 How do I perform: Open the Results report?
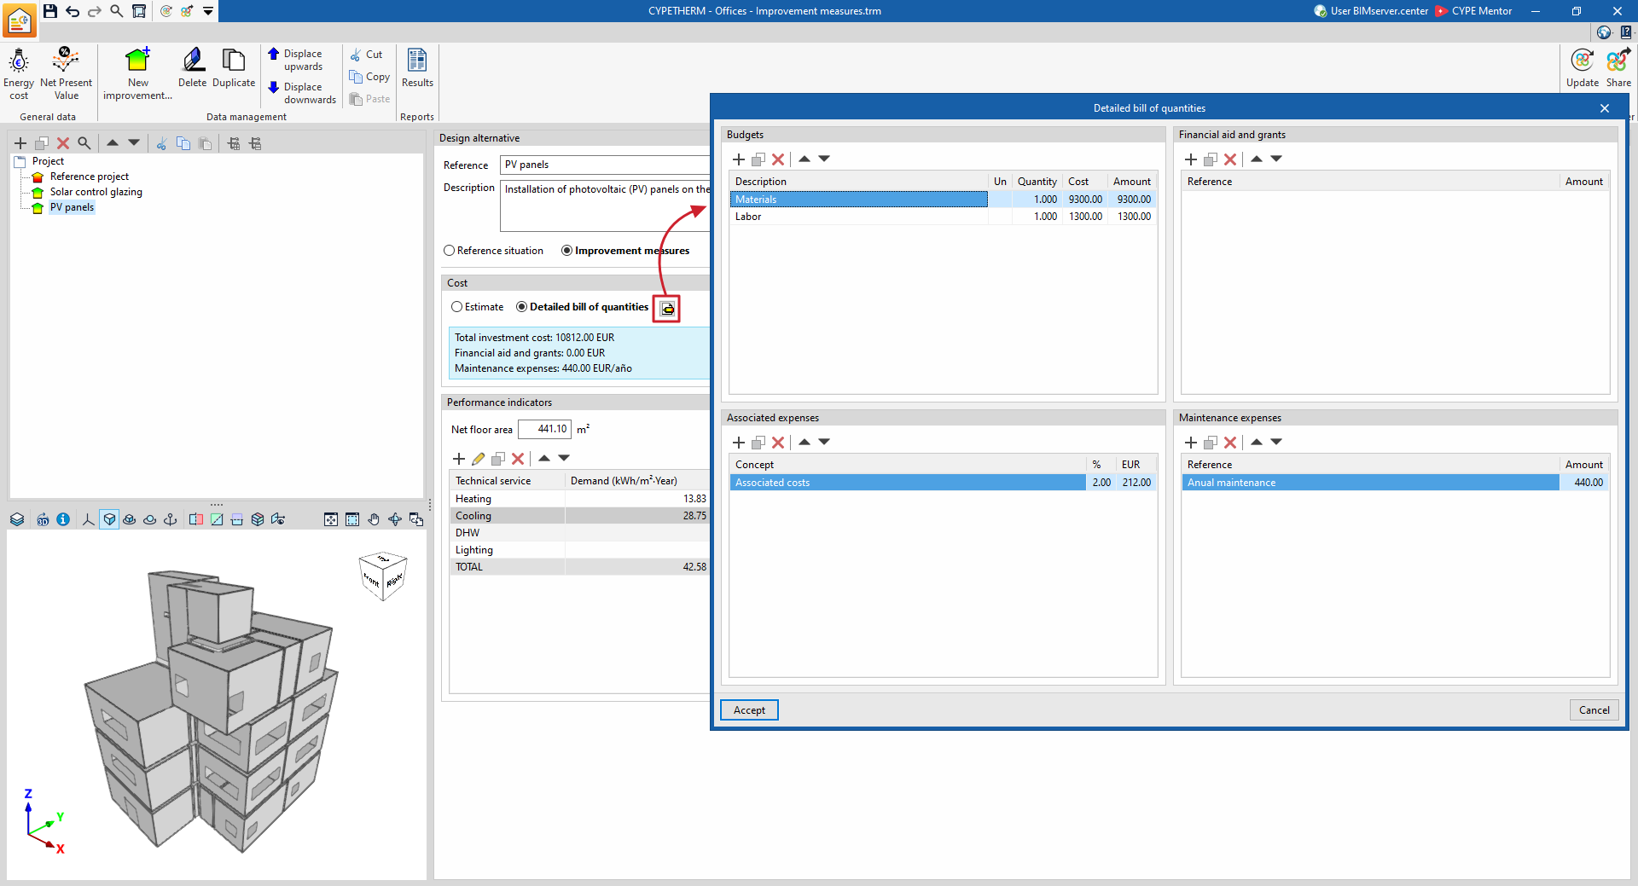417,68
